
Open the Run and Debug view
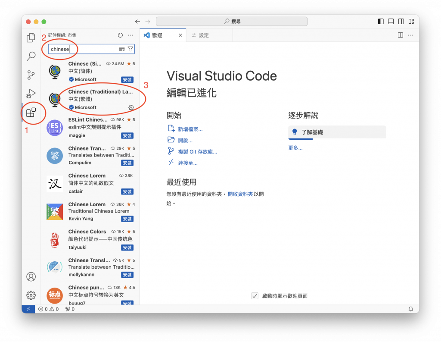[x=31, y=94]
